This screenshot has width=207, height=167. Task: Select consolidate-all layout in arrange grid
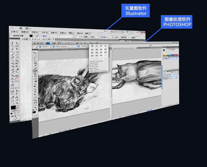(92, 46)
